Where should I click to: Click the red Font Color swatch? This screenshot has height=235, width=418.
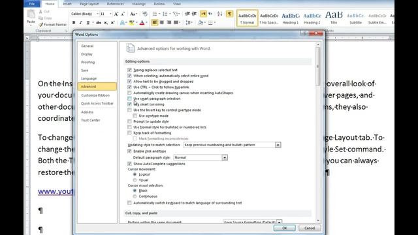pos(142,23)
